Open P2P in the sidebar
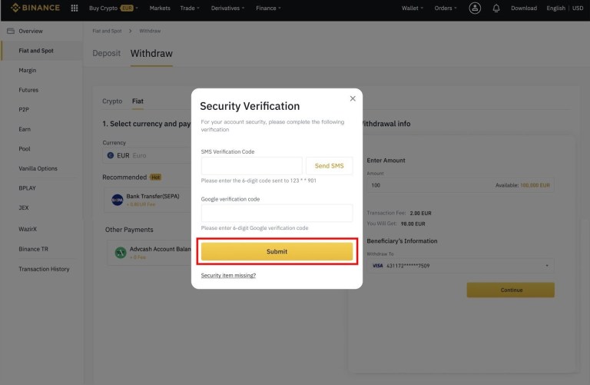Screen dimensions: 590x385 pos(24,109)
